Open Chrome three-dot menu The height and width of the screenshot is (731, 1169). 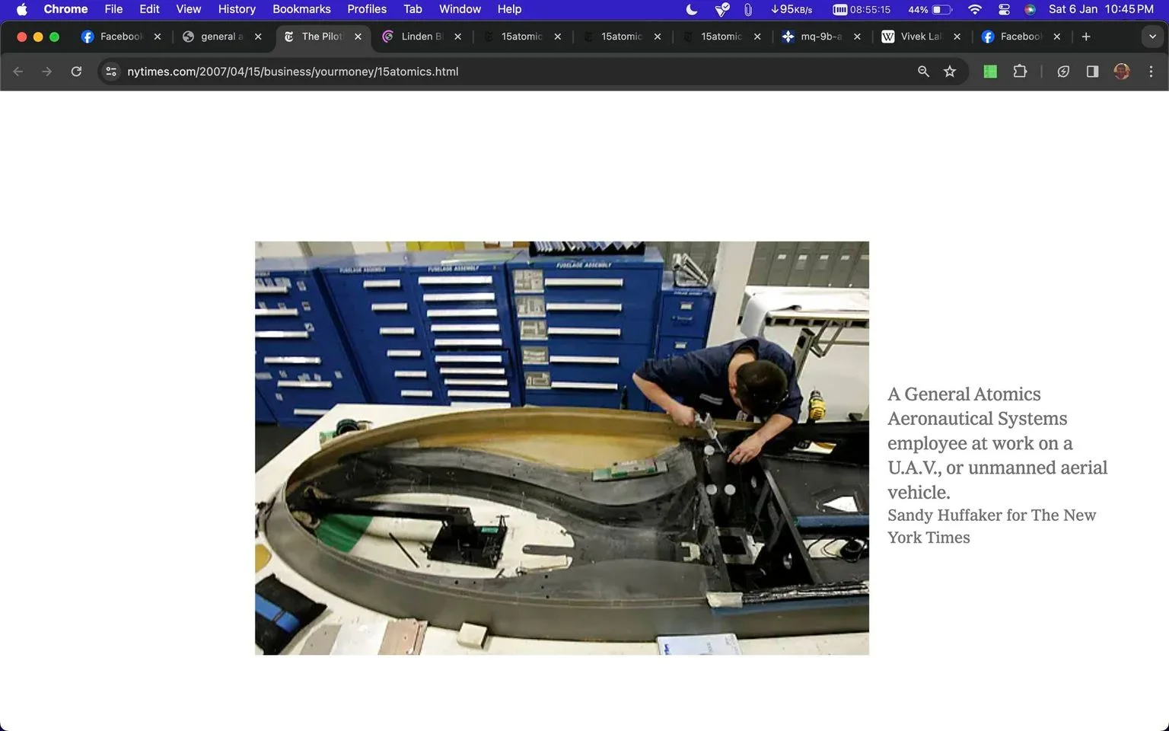coord(1151,72)
